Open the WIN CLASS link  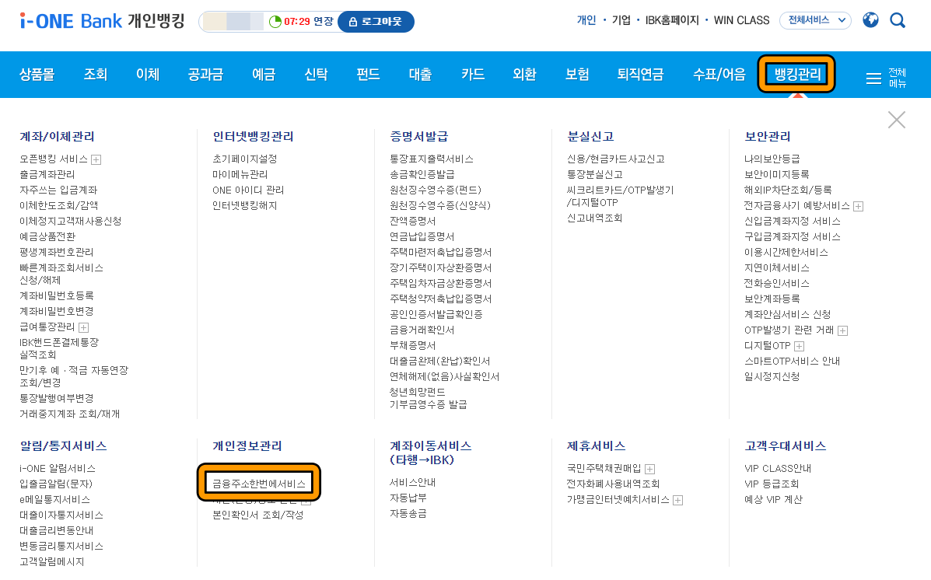pyautogui.click(x=741, y=20)
